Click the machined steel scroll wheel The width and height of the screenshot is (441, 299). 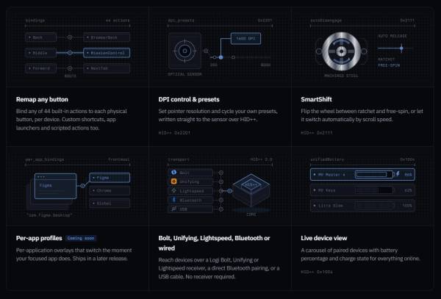coord(341,51)
